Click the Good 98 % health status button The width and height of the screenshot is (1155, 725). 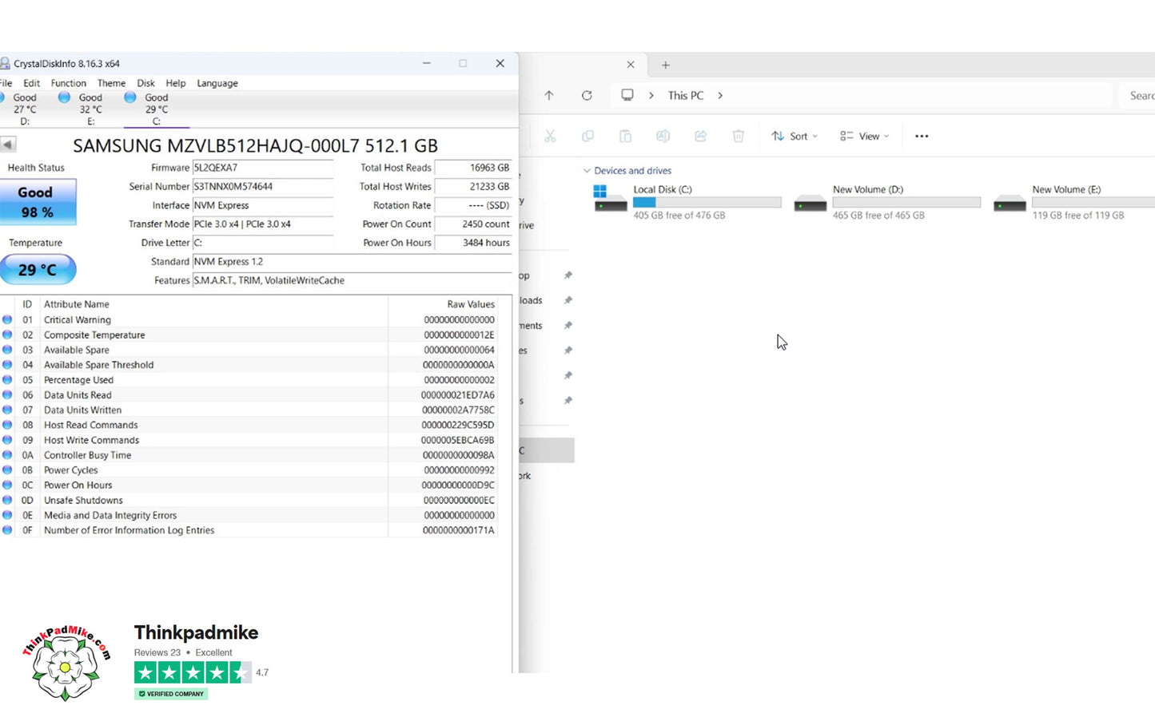point(38,202)
